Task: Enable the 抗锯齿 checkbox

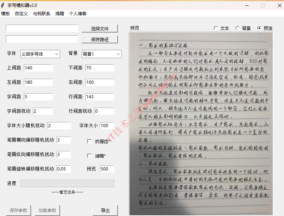Action: click(x=89, y=141)
